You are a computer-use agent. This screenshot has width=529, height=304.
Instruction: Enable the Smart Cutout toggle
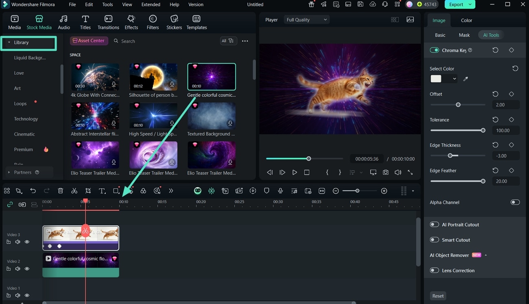point(434,240)
